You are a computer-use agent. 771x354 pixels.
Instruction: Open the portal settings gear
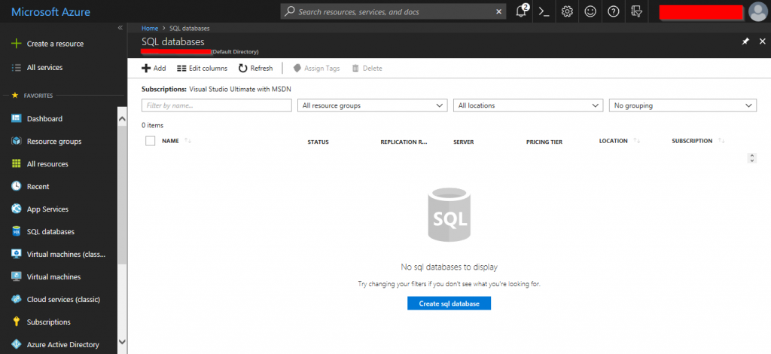[568, 12]
